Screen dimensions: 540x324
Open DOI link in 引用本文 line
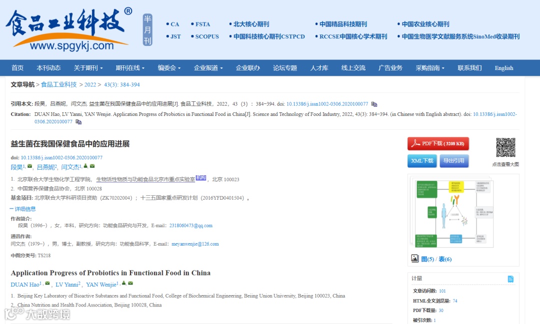coord(327,104)
